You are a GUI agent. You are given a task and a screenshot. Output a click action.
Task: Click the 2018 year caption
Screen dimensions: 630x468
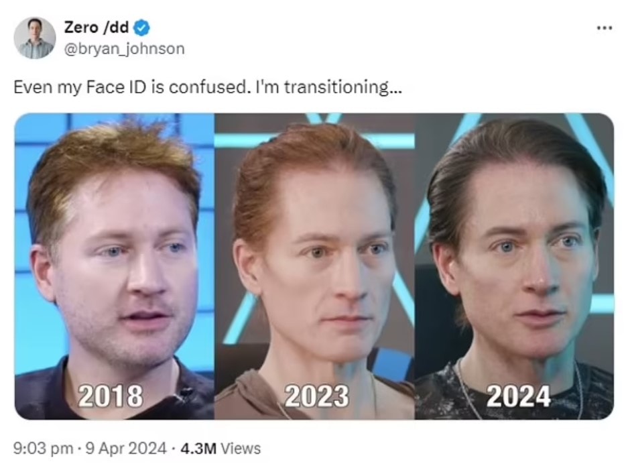click(111, 396)
